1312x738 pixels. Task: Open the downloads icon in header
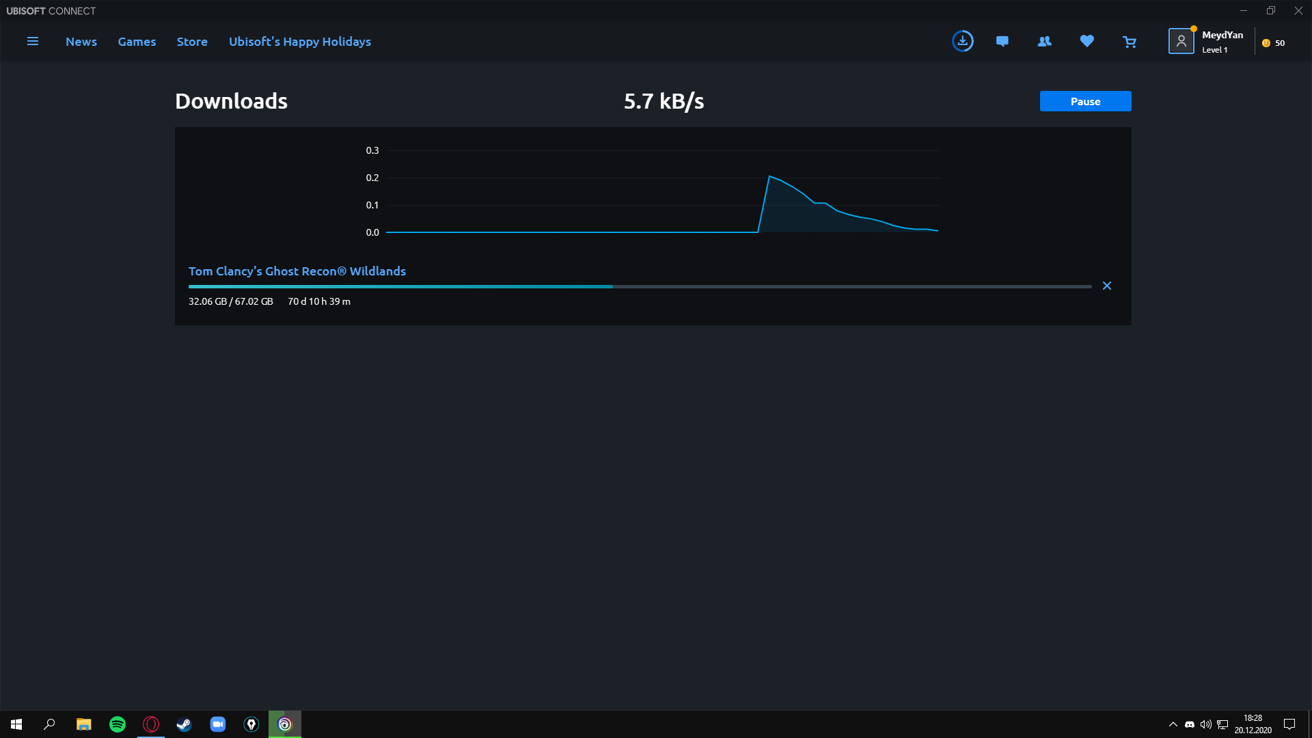coord(962,42)
